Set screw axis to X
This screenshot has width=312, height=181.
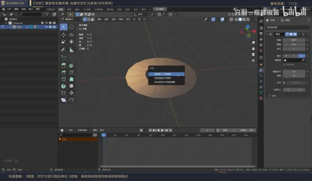tap(286, 56)
